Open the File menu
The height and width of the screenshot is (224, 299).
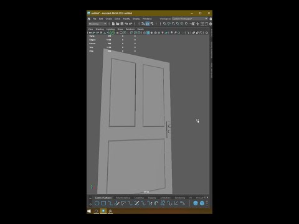coord(94,19)
